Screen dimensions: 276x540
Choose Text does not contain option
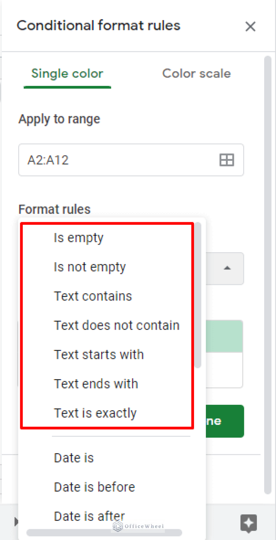[x=117, y=325]
